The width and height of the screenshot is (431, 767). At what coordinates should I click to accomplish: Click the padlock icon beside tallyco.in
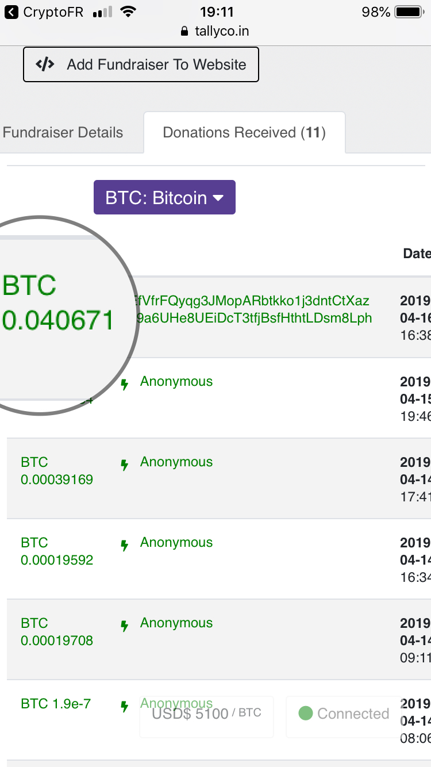click(184, 31)
